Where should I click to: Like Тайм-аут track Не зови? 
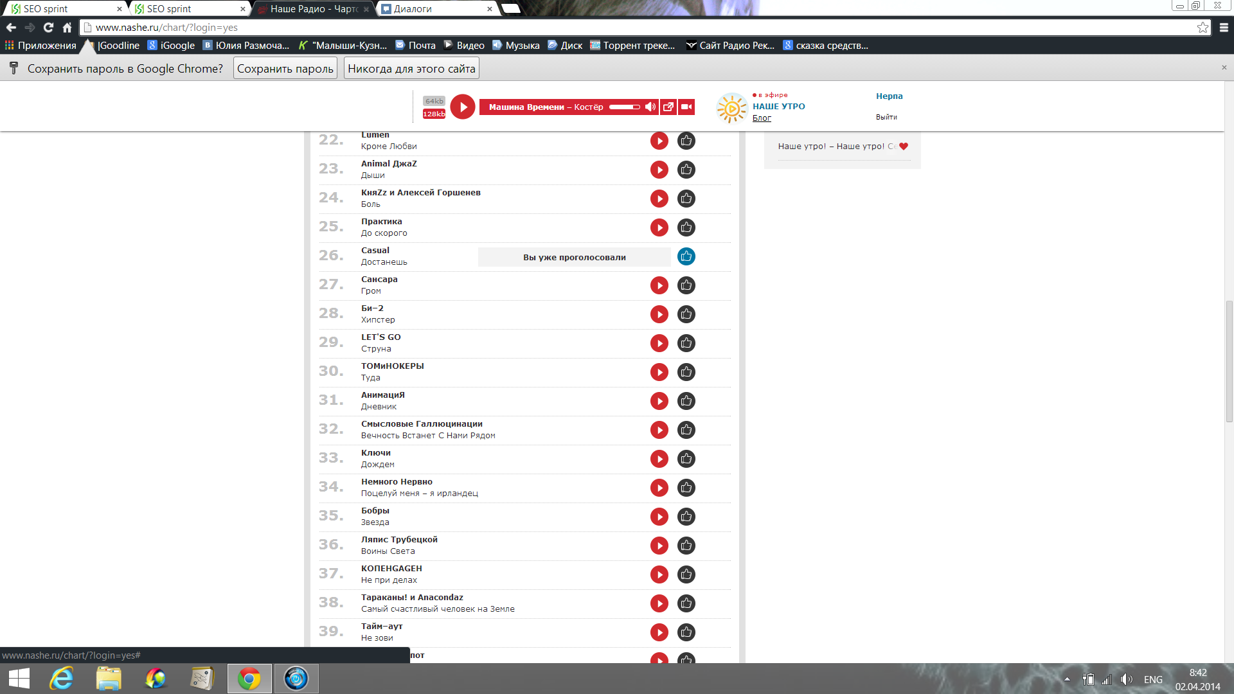686,632
